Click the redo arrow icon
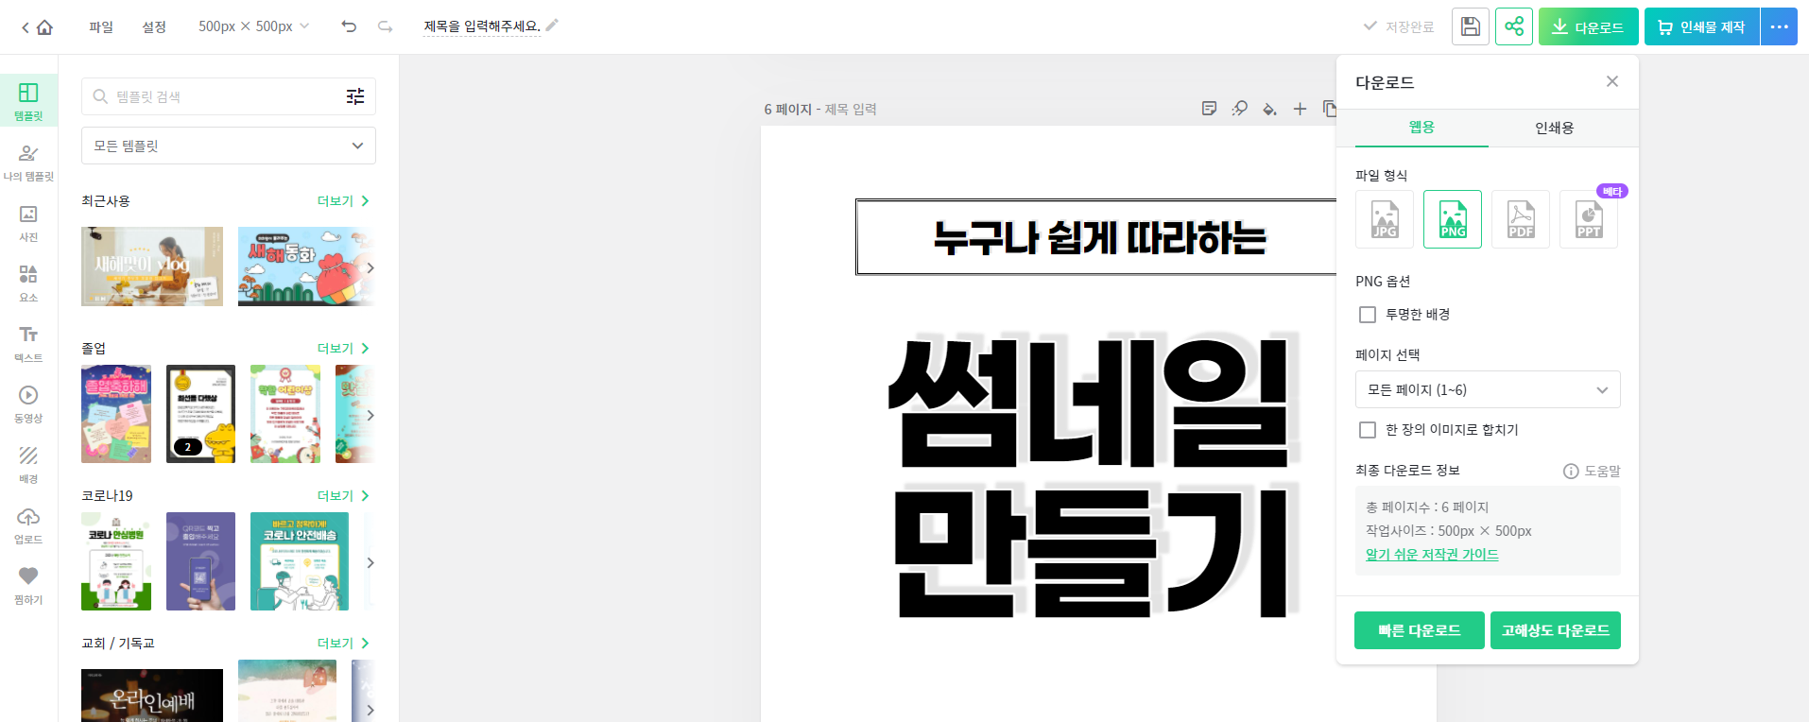Screen dimensions: 1809x722 tap(385, 26)
